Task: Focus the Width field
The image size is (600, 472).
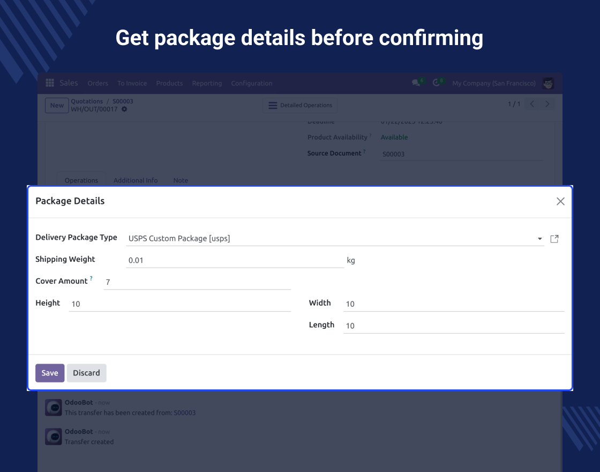Action: click(x=454, y=304)
